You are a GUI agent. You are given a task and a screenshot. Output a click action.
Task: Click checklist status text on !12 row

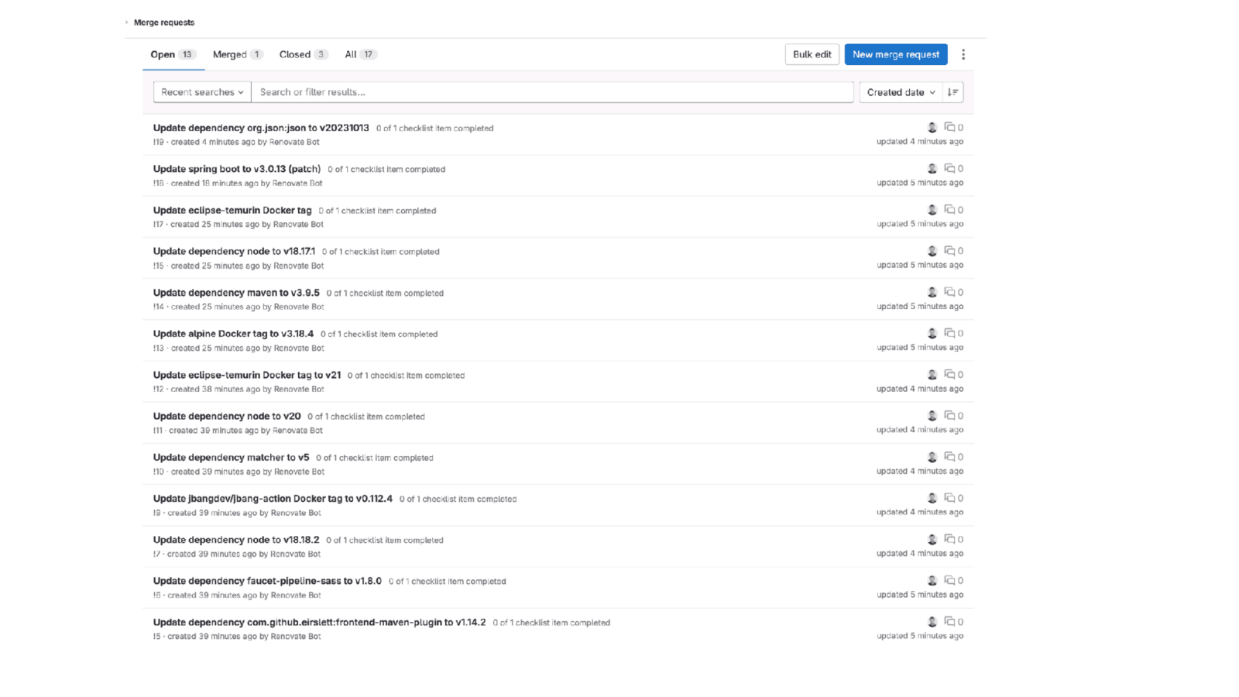coord(406,376)
